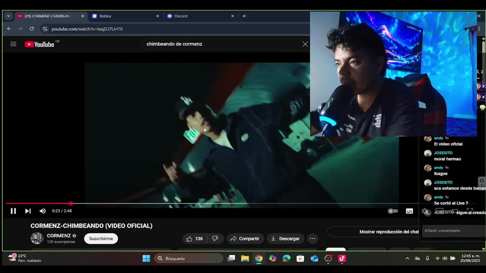486x273 pixels.
Task: Switch to the CORMENZ-CHIMBEANDO browser tab
Action: [x=47, y=16]
